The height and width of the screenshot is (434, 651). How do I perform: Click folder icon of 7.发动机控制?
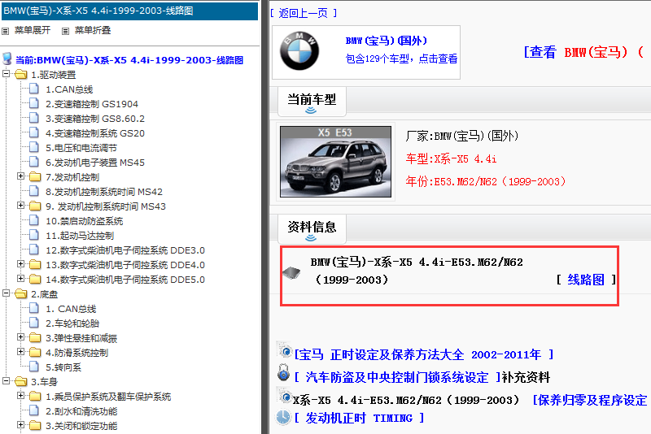pos(35,177)
